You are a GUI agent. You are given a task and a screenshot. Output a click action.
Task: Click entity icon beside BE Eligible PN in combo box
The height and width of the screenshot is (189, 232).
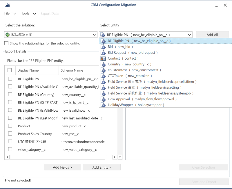point(103,35)
